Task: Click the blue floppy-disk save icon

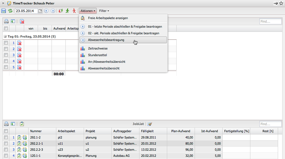Action: point(4,11)
